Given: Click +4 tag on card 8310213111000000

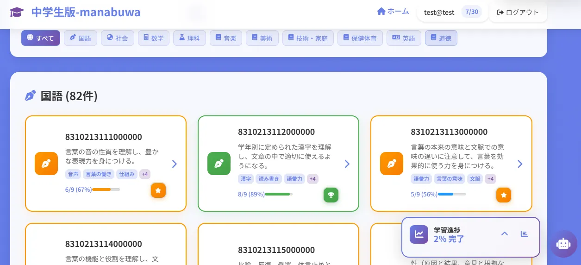Looking at the screenshot, I should (x=145, y=174).
